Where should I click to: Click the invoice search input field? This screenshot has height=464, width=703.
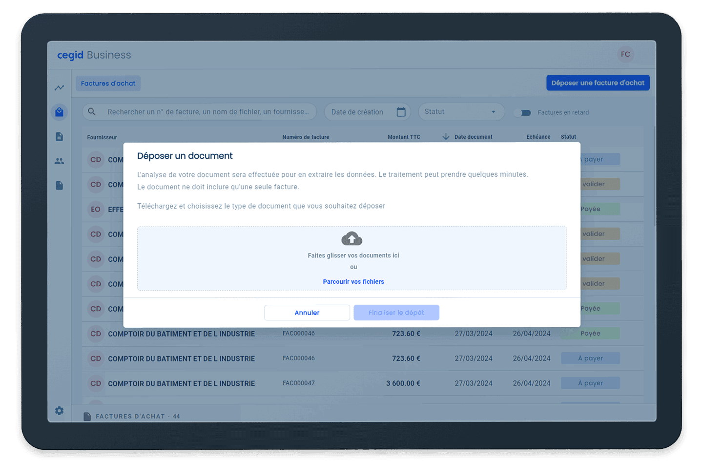point(208,112)
